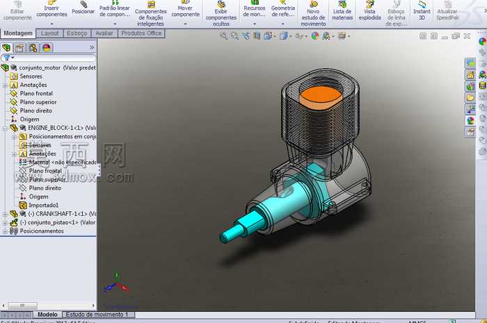Image resolution: width=487 pixels, height=323 pixels.
Task: Click feature tree horizontal scrollbar thumb
Action: click(22, 306)
